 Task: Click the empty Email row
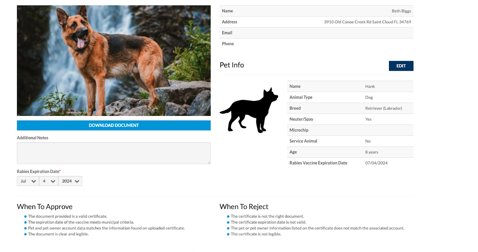tap(316, 33)
